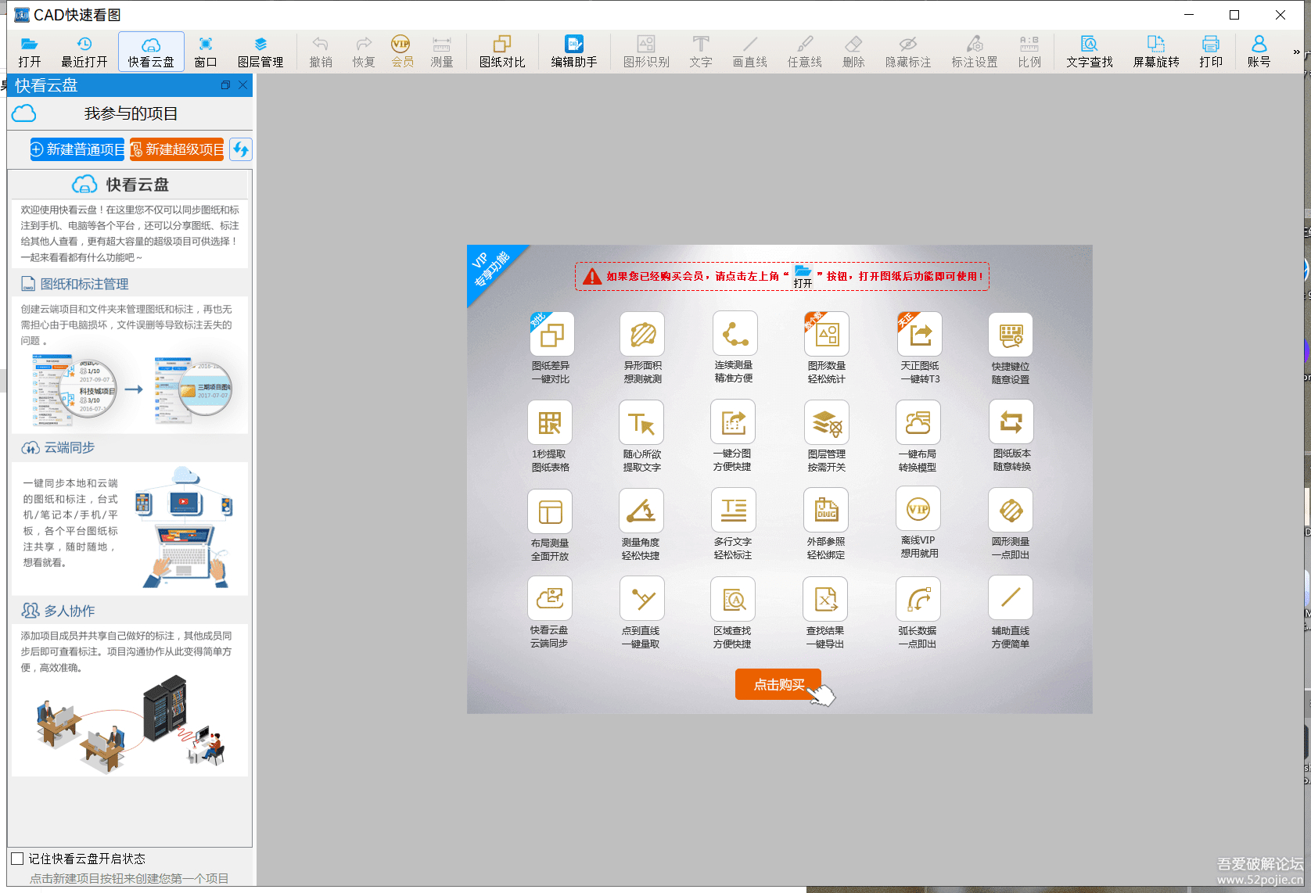Open 图层管理 layer manager

[x=260, y=52]
